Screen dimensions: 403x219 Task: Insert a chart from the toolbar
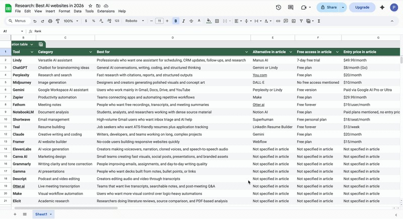(294, 21)
